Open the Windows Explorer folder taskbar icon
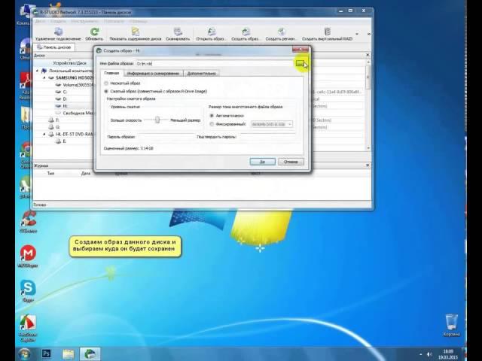The height and width of the screenshot is (361, 482). (69, 354)
